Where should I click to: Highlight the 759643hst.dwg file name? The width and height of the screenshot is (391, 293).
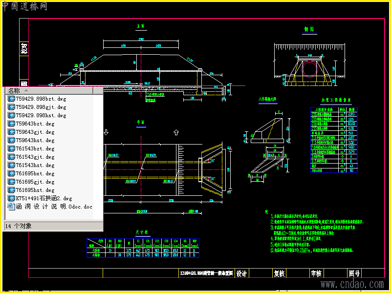[35, 140]
